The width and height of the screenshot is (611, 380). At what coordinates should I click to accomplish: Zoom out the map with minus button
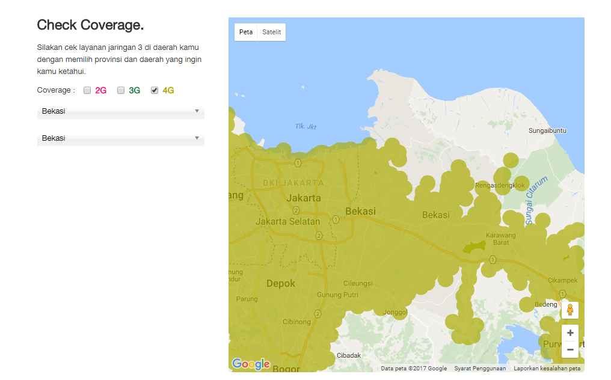pyautogui.click(x=570, y=349)
